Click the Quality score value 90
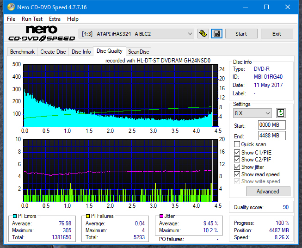This screenshot has height=248, width=302. [286, 207]
